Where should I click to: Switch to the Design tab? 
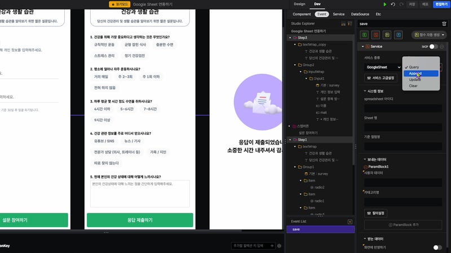(299, 4)
